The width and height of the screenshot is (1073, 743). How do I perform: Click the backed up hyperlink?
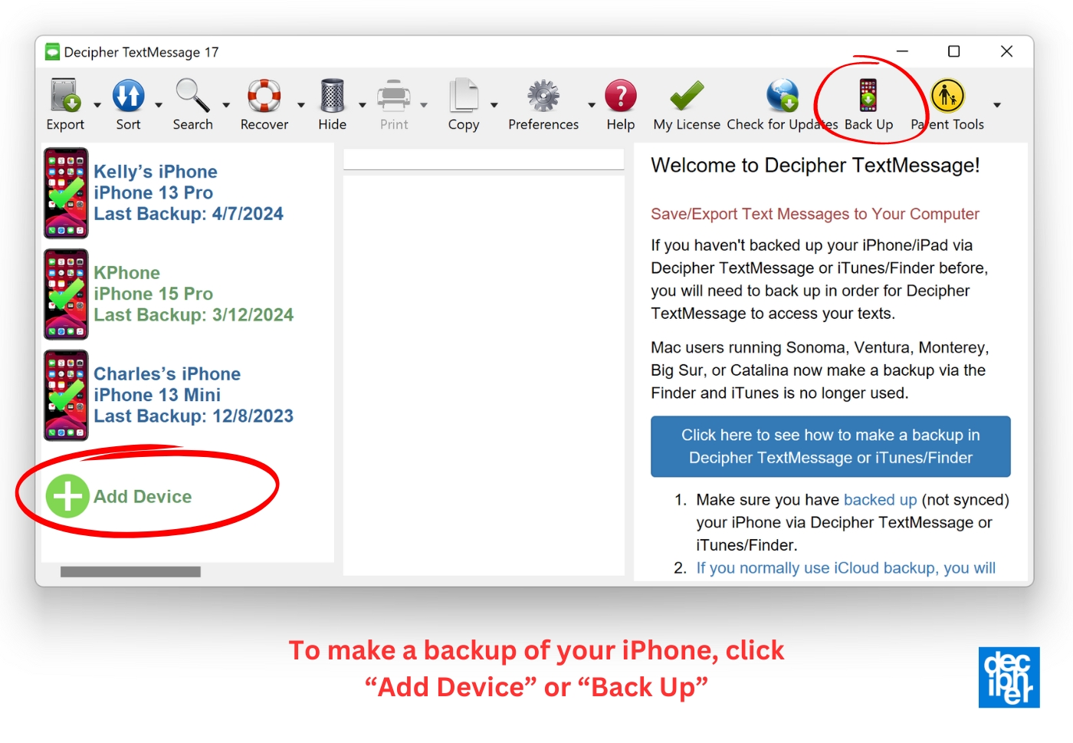[880, 499]
